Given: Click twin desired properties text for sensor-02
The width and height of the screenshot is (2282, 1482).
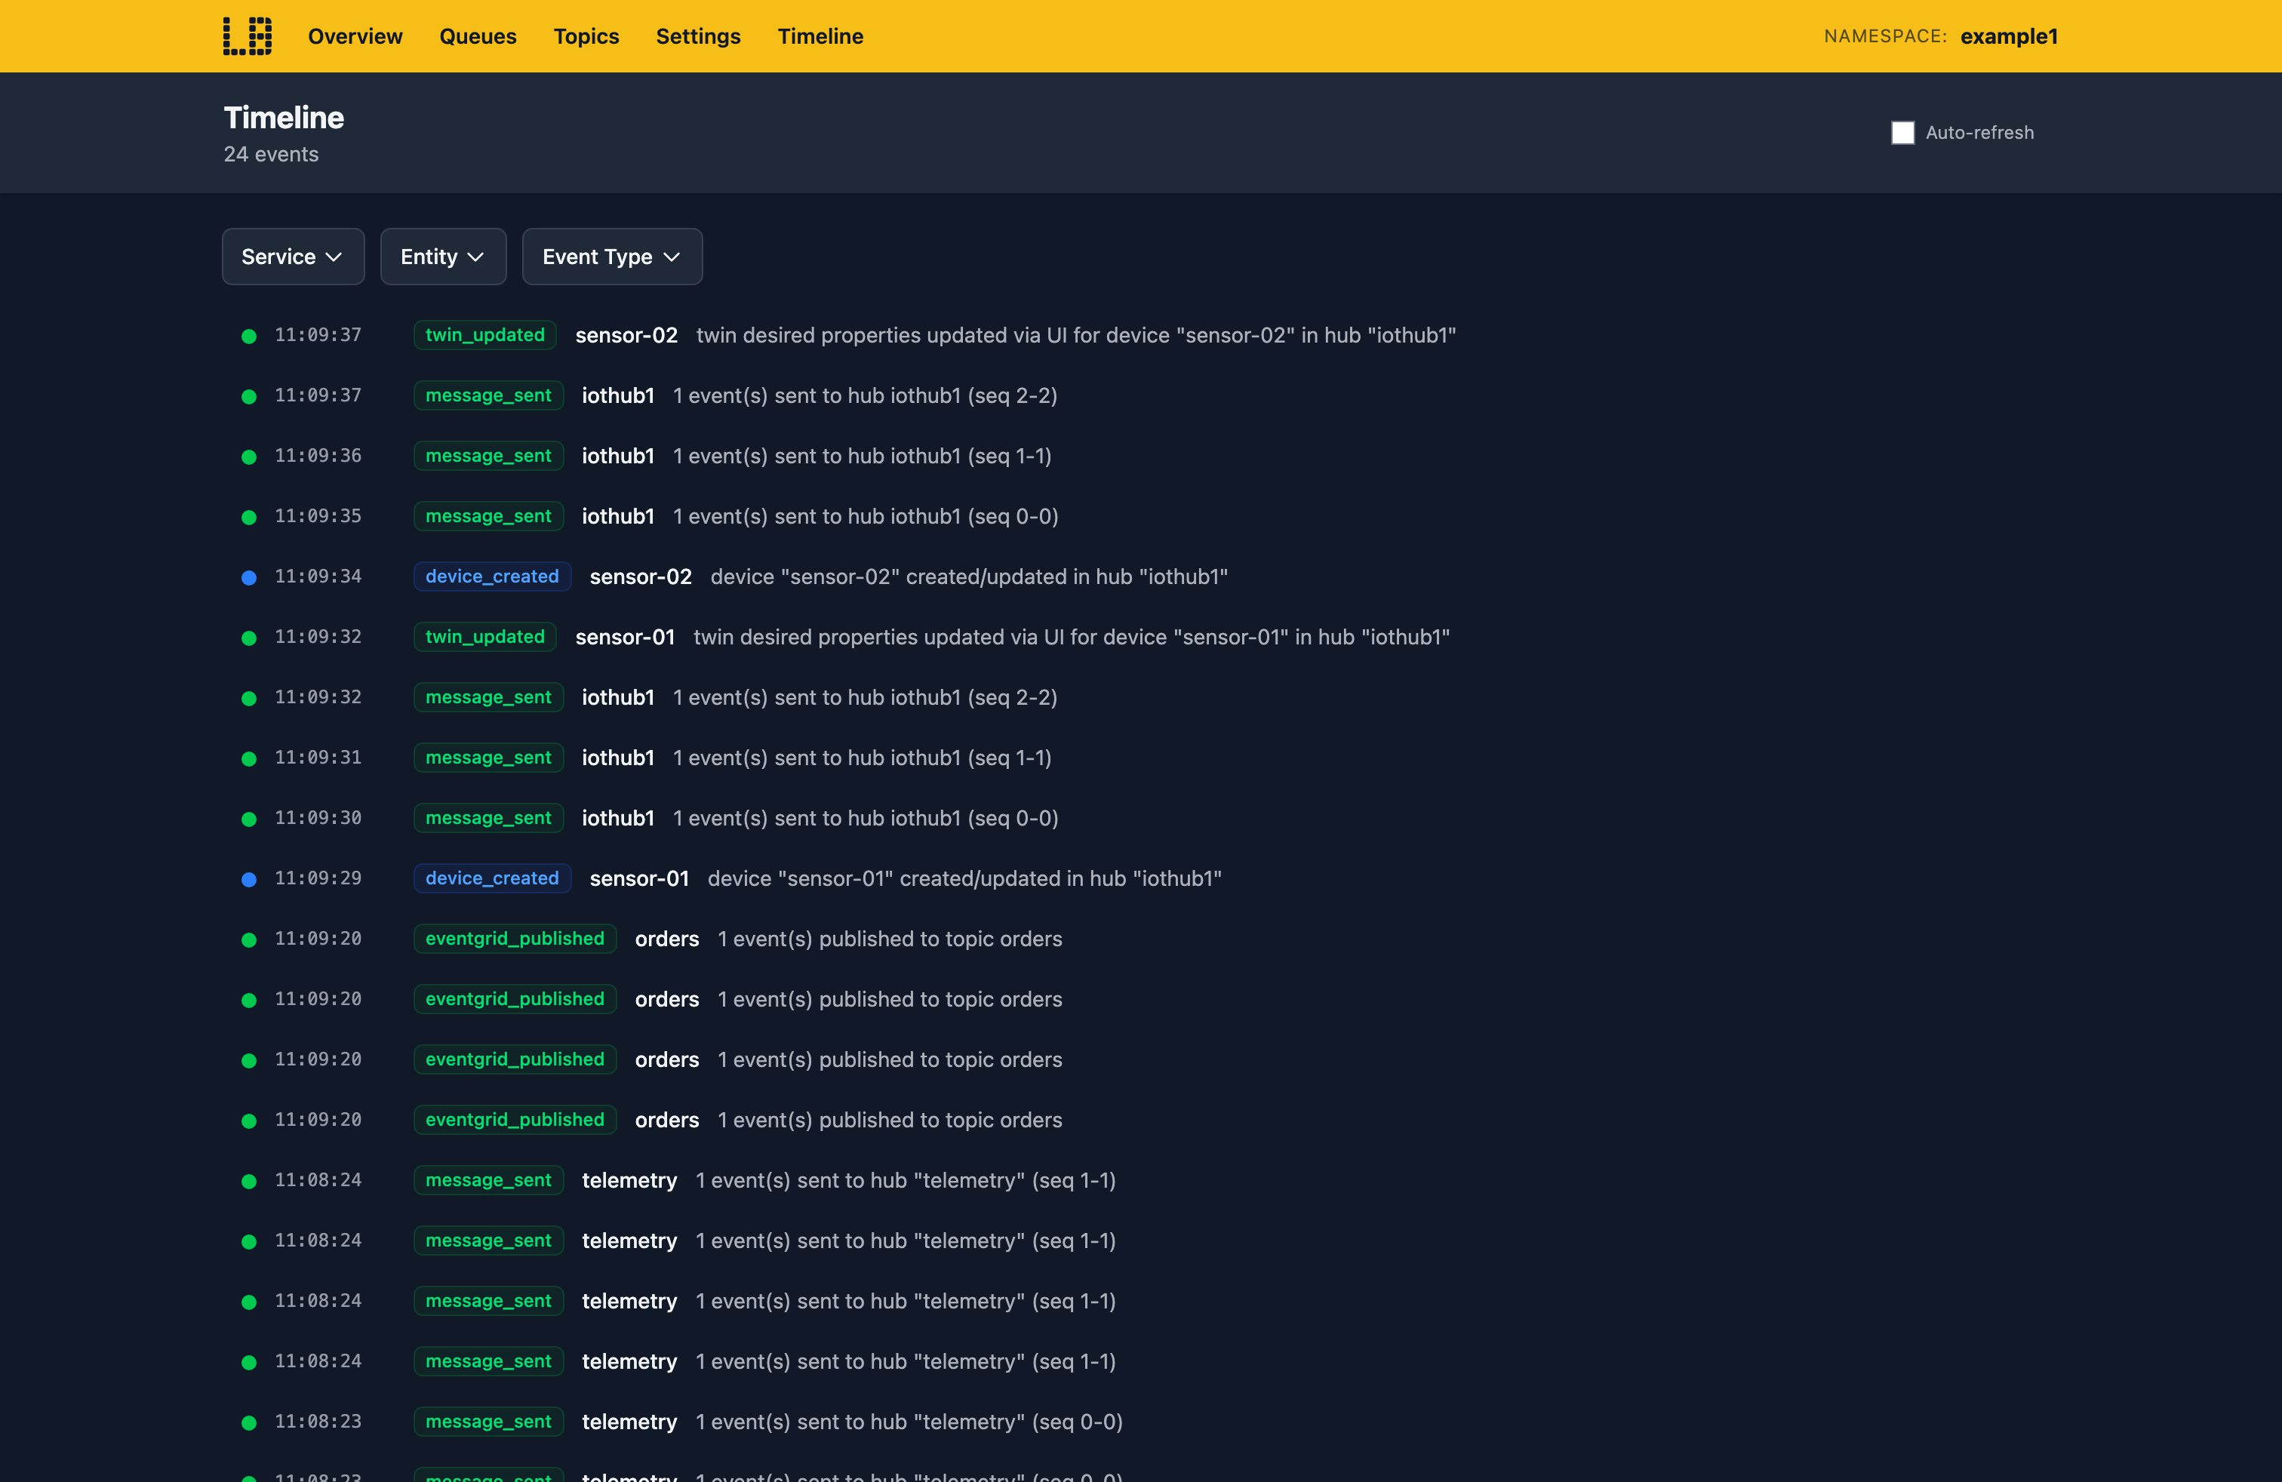Looking at the screenshot, I should [1076, 336].
